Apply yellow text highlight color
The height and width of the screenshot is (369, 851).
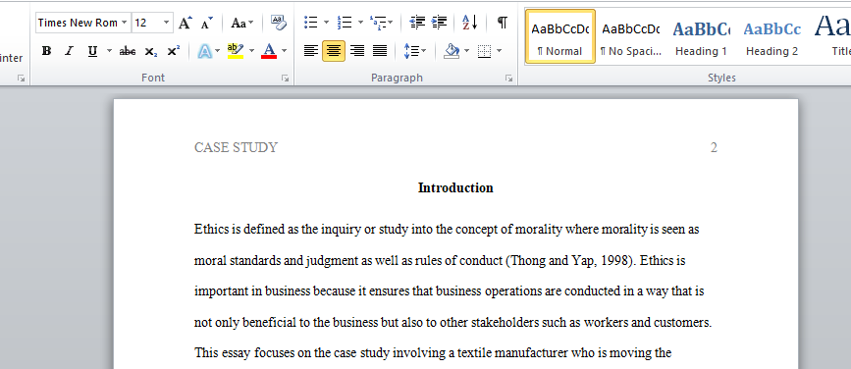click(x=236, y=51)
